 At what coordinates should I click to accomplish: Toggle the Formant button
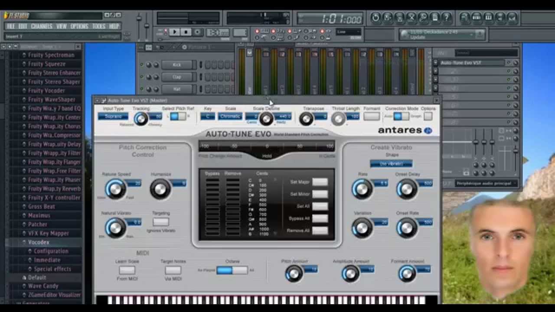coord(372,116)
